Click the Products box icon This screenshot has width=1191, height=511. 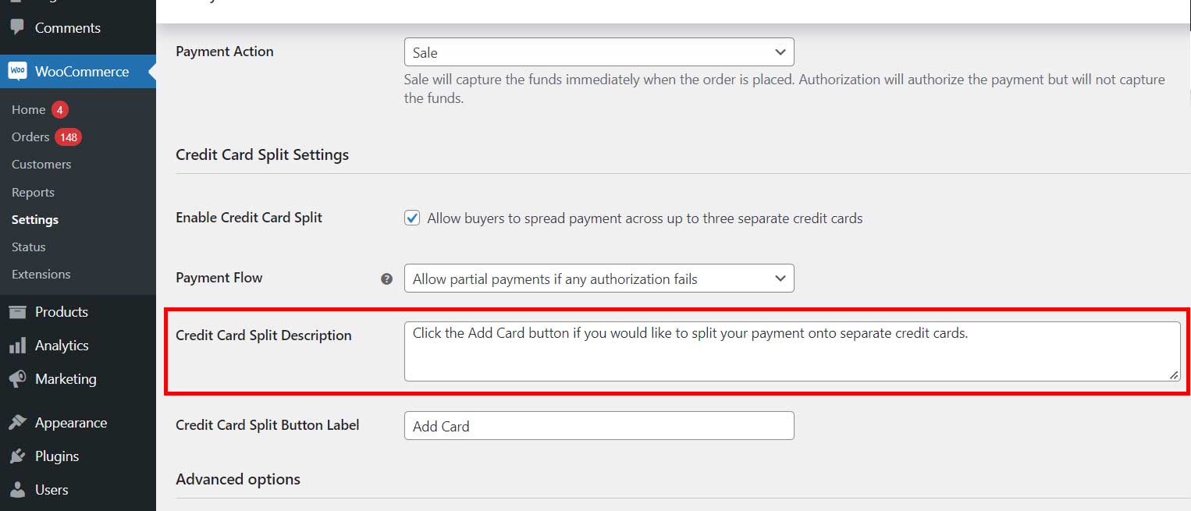[x=17, y=312]
